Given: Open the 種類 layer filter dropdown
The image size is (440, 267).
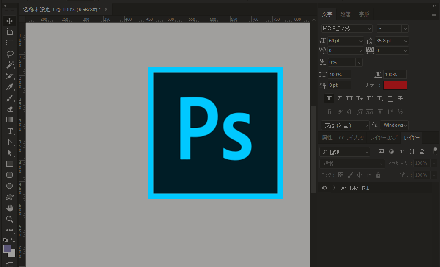Looking at the screenshot, I should [x=345, y=152].
